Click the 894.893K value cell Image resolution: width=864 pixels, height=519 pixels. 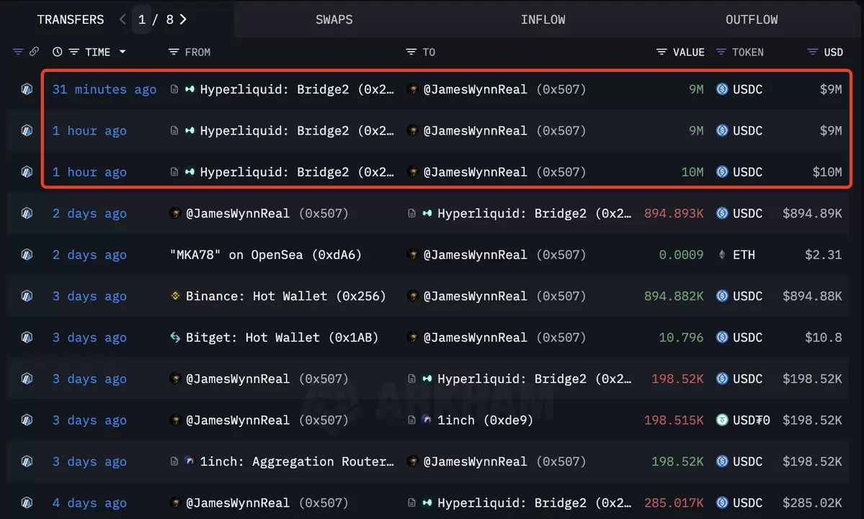point(673,214)
